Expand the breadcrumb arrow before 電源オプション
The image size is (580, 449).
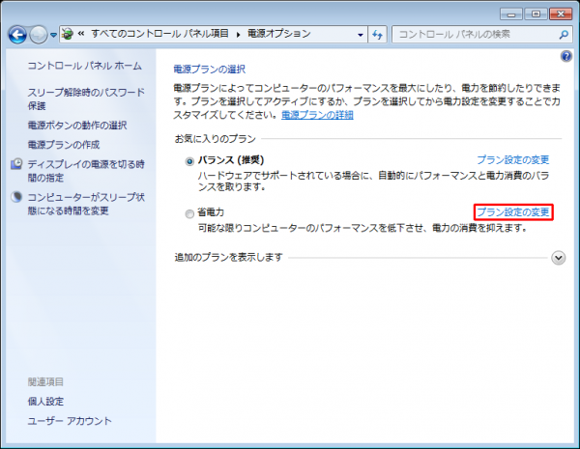[x=238, y=35]
